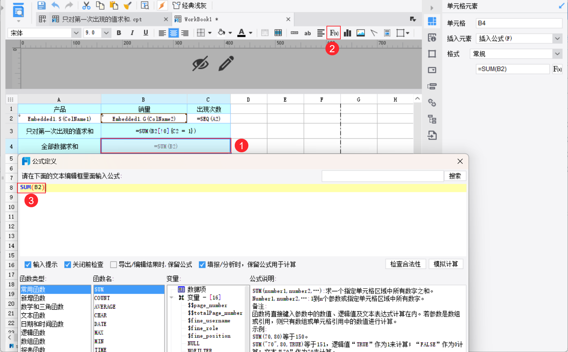
Task: Click the 检查合法性 validity check button
Action: coord(405,264)
